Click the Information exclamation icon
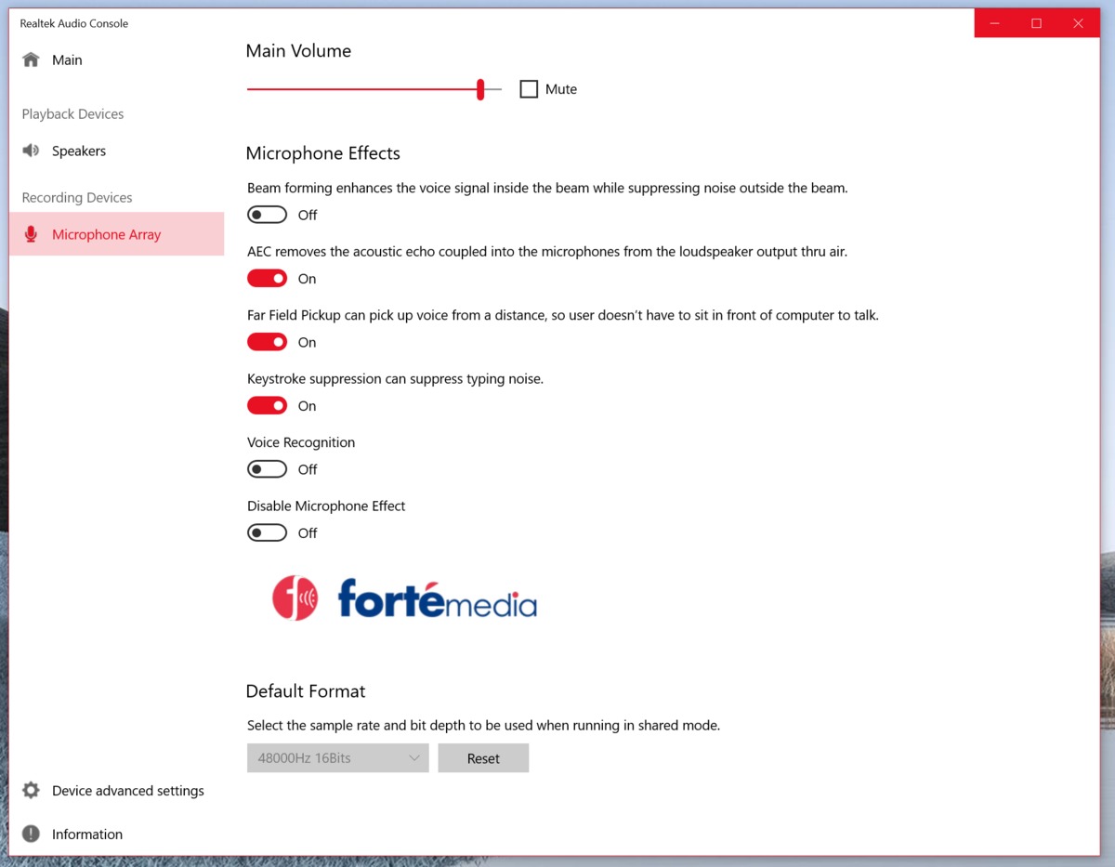The width and height of the screenshot is (1115, 867). click(32, 834)
